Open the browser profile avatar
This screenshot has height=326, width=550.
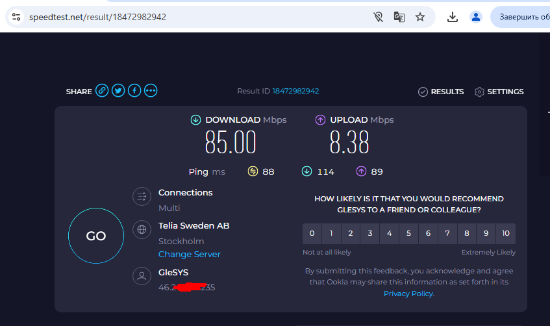[x=476, y=17]
